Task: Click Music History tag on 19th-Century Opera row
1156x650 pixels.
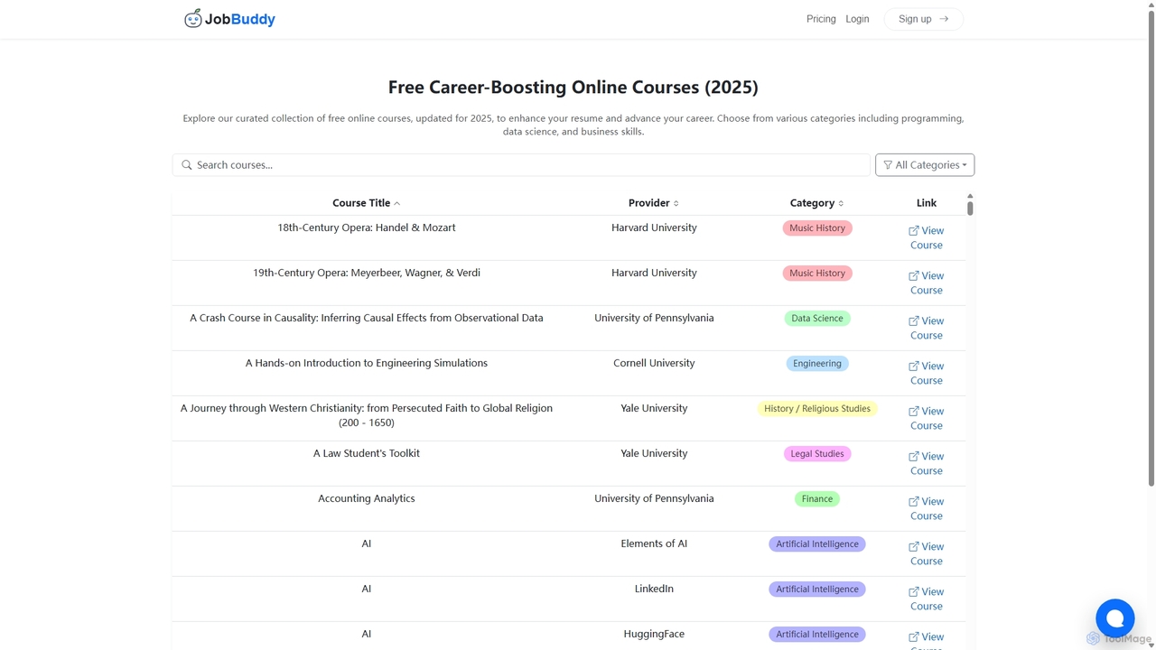Action: tap(817, 274)
